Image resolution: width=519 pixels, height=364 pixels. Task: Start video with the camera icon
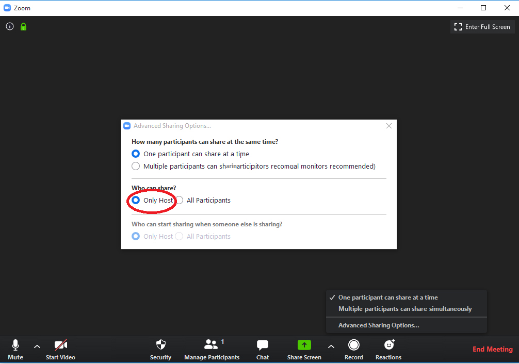click(60, 349)
